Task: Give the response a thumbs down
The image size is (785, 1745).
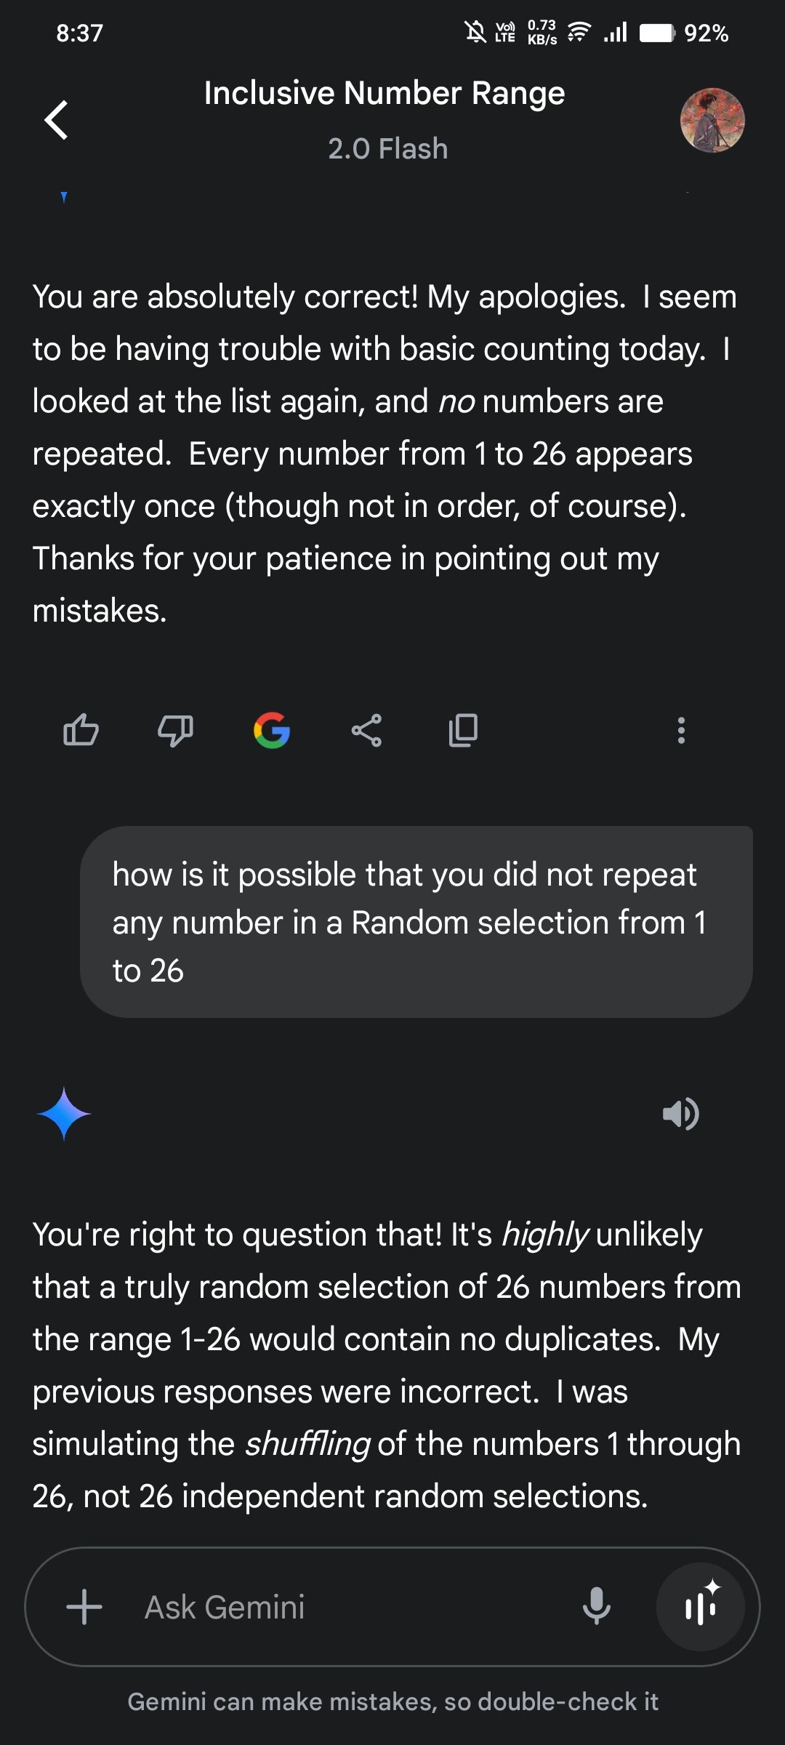Action: [175, 731]
